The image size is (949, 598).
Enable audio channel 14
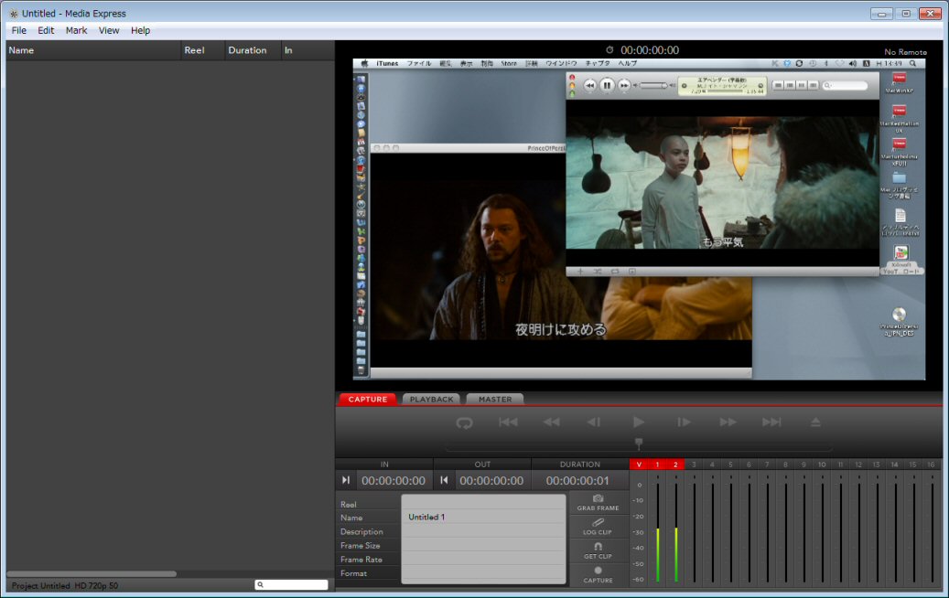894,465
